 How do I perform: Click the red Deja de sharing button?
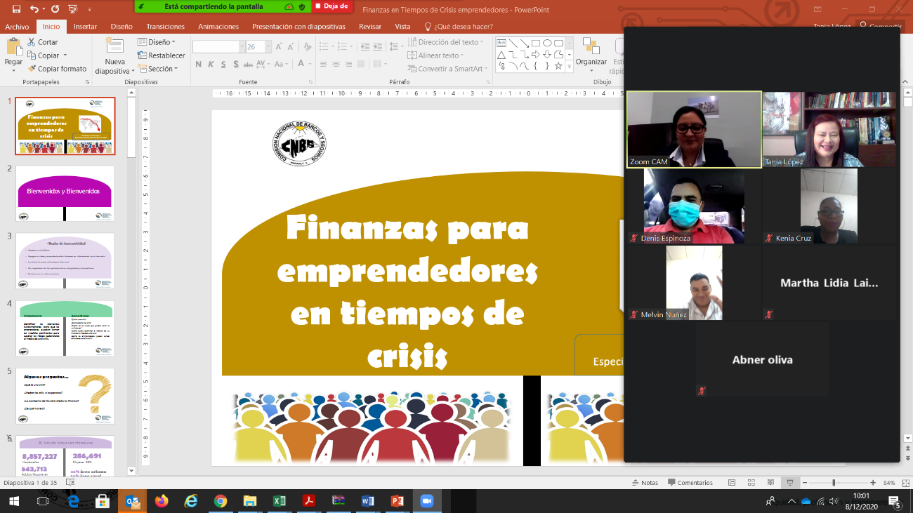331,6
